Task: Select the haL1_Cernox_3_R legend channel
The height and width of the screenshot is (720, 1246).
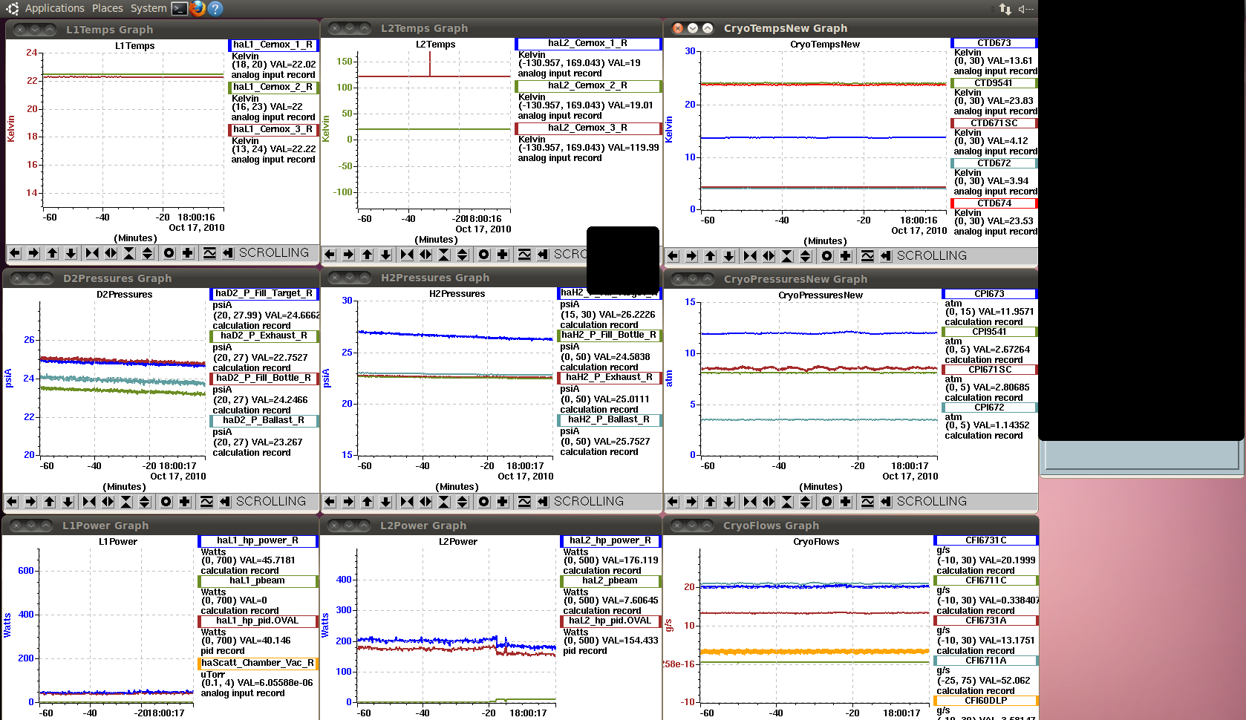Action: (x=273, y=129)
